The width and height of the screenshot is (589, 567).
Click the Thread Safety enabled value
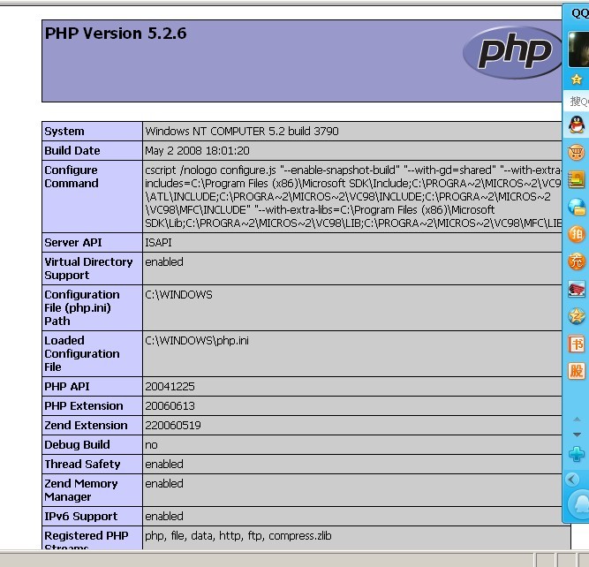164,465
